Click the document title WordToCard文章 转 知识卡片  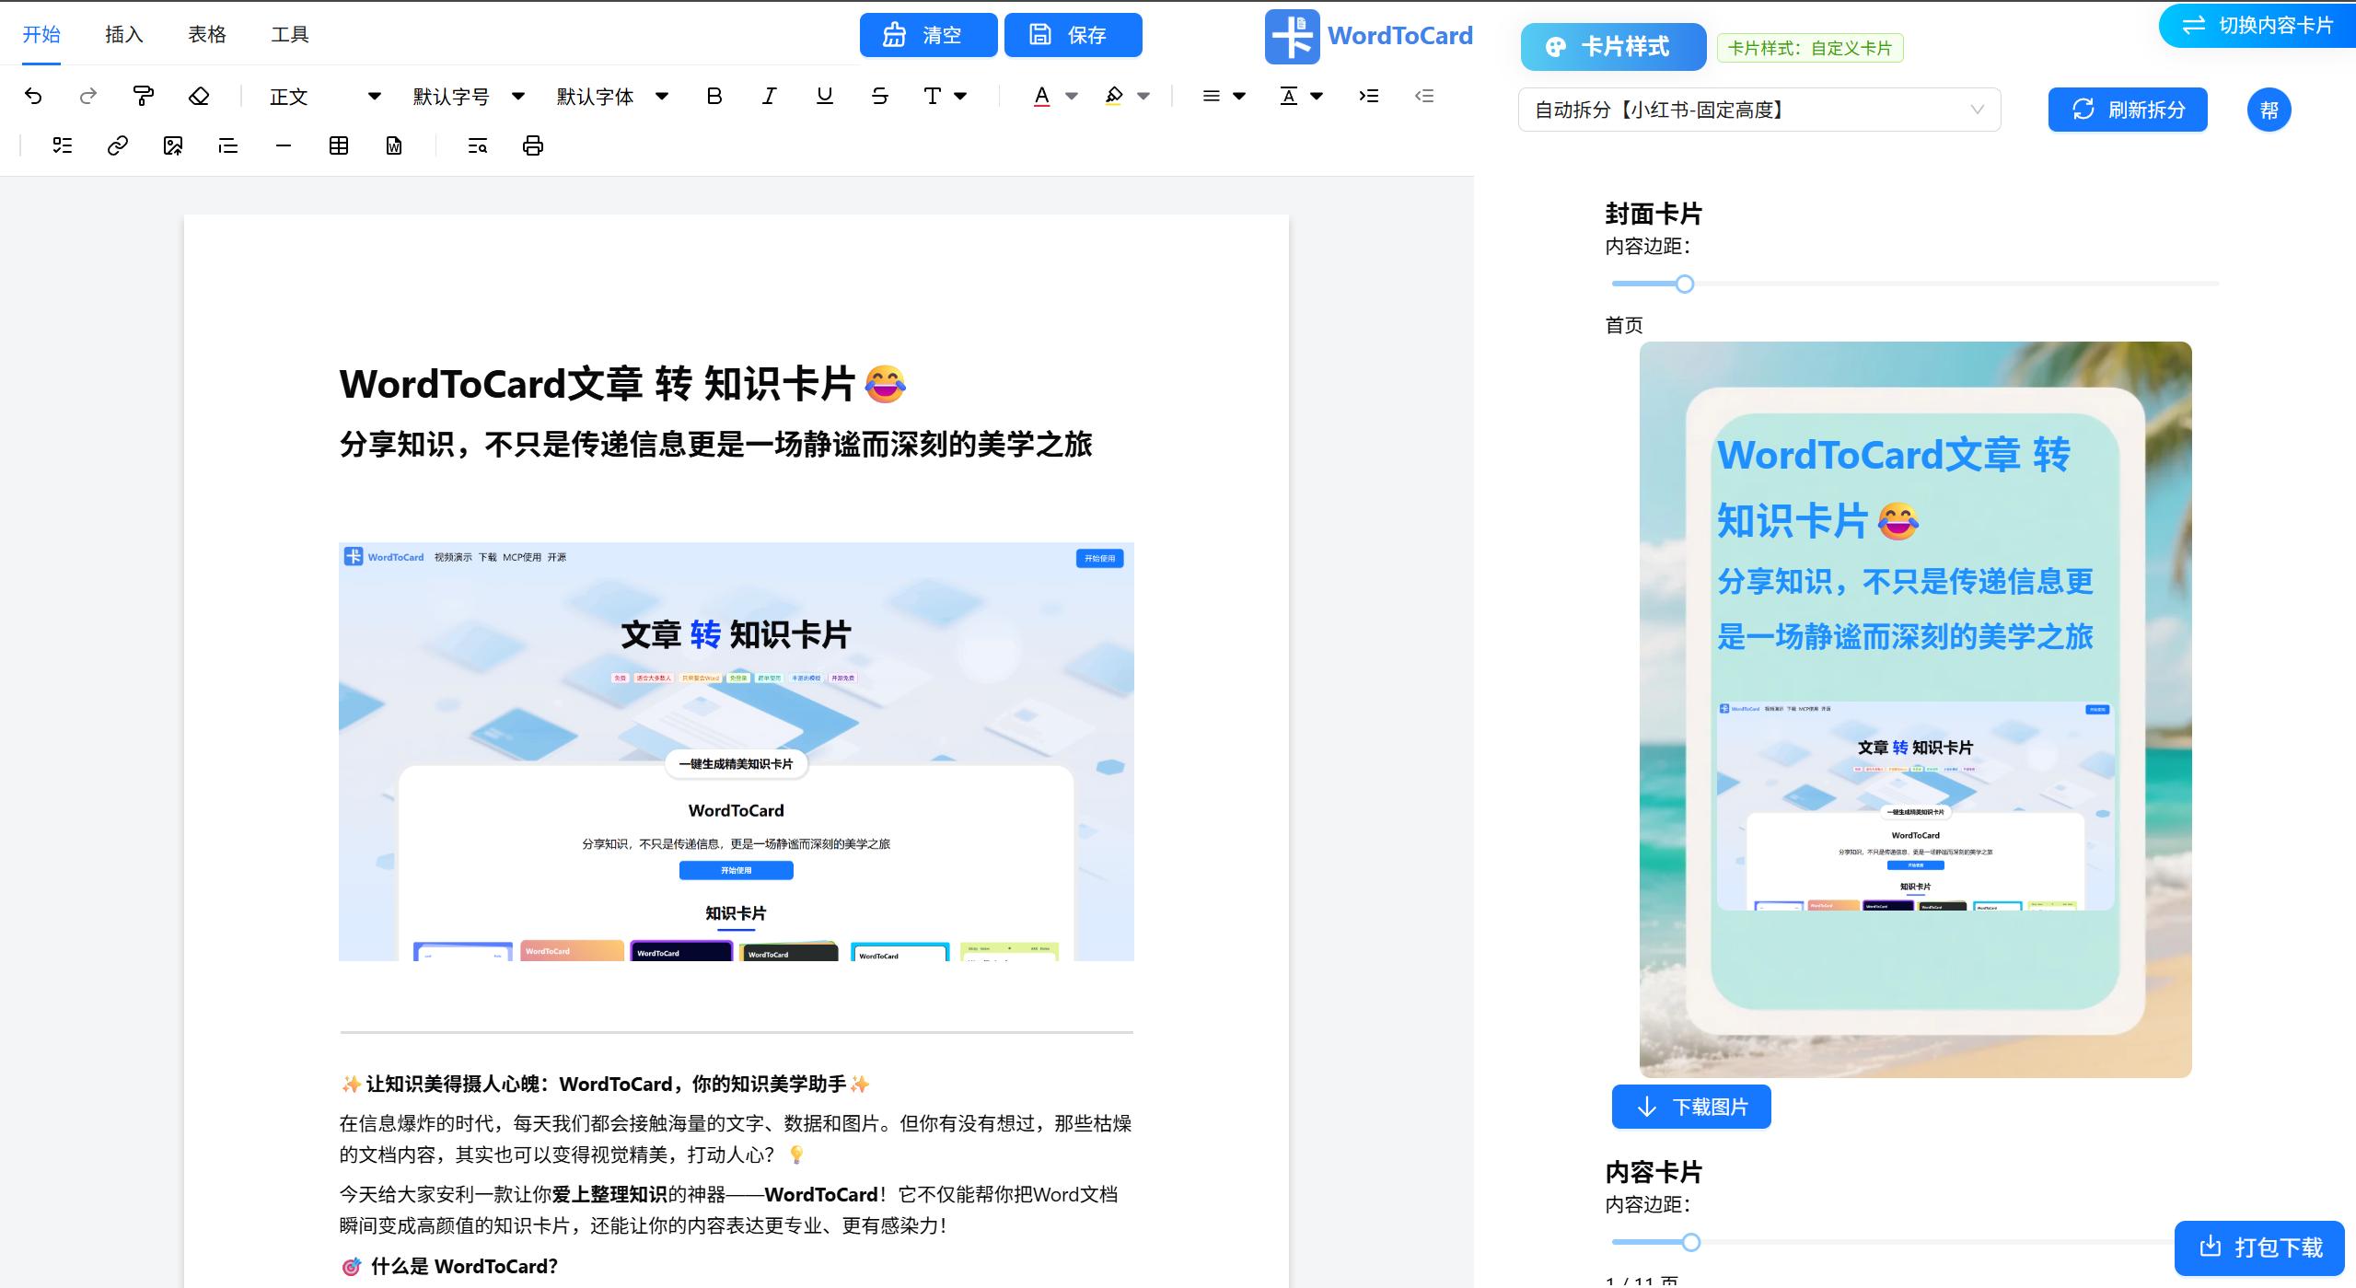click(623, 384)
